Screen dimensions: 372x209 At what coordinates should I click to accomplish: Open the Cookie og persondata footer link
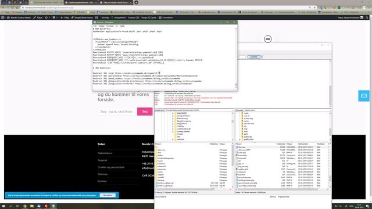click(111, 167)
